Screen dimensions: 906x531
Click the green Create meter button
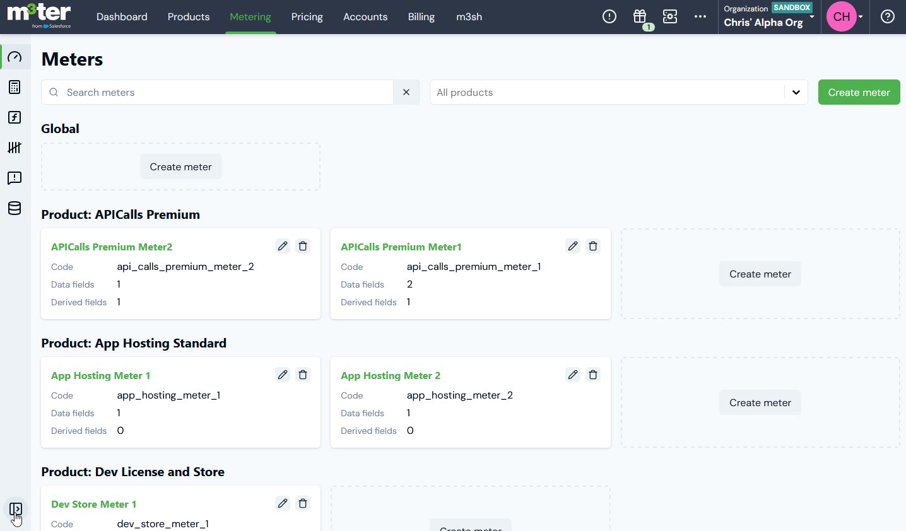(859, 92)
